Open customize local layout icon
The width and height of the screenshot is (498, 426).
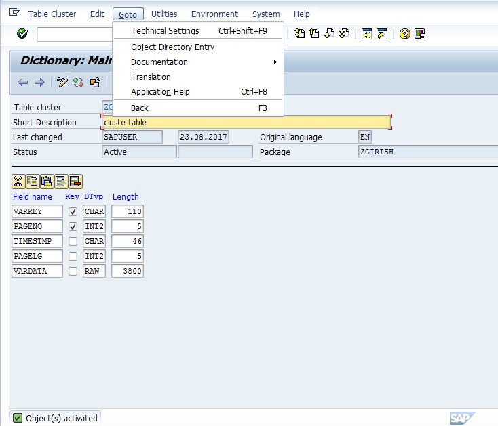coord(420,34)
